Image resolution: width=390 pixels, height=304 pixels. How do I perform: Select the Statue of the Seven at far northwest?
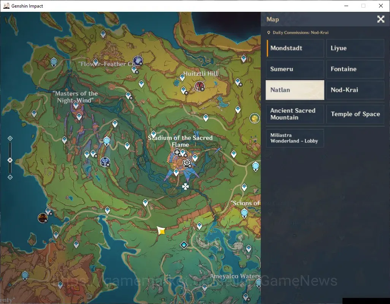coord(54,62)
